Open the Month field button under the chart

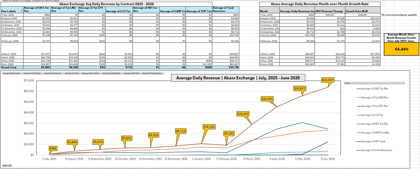point(7,165)
